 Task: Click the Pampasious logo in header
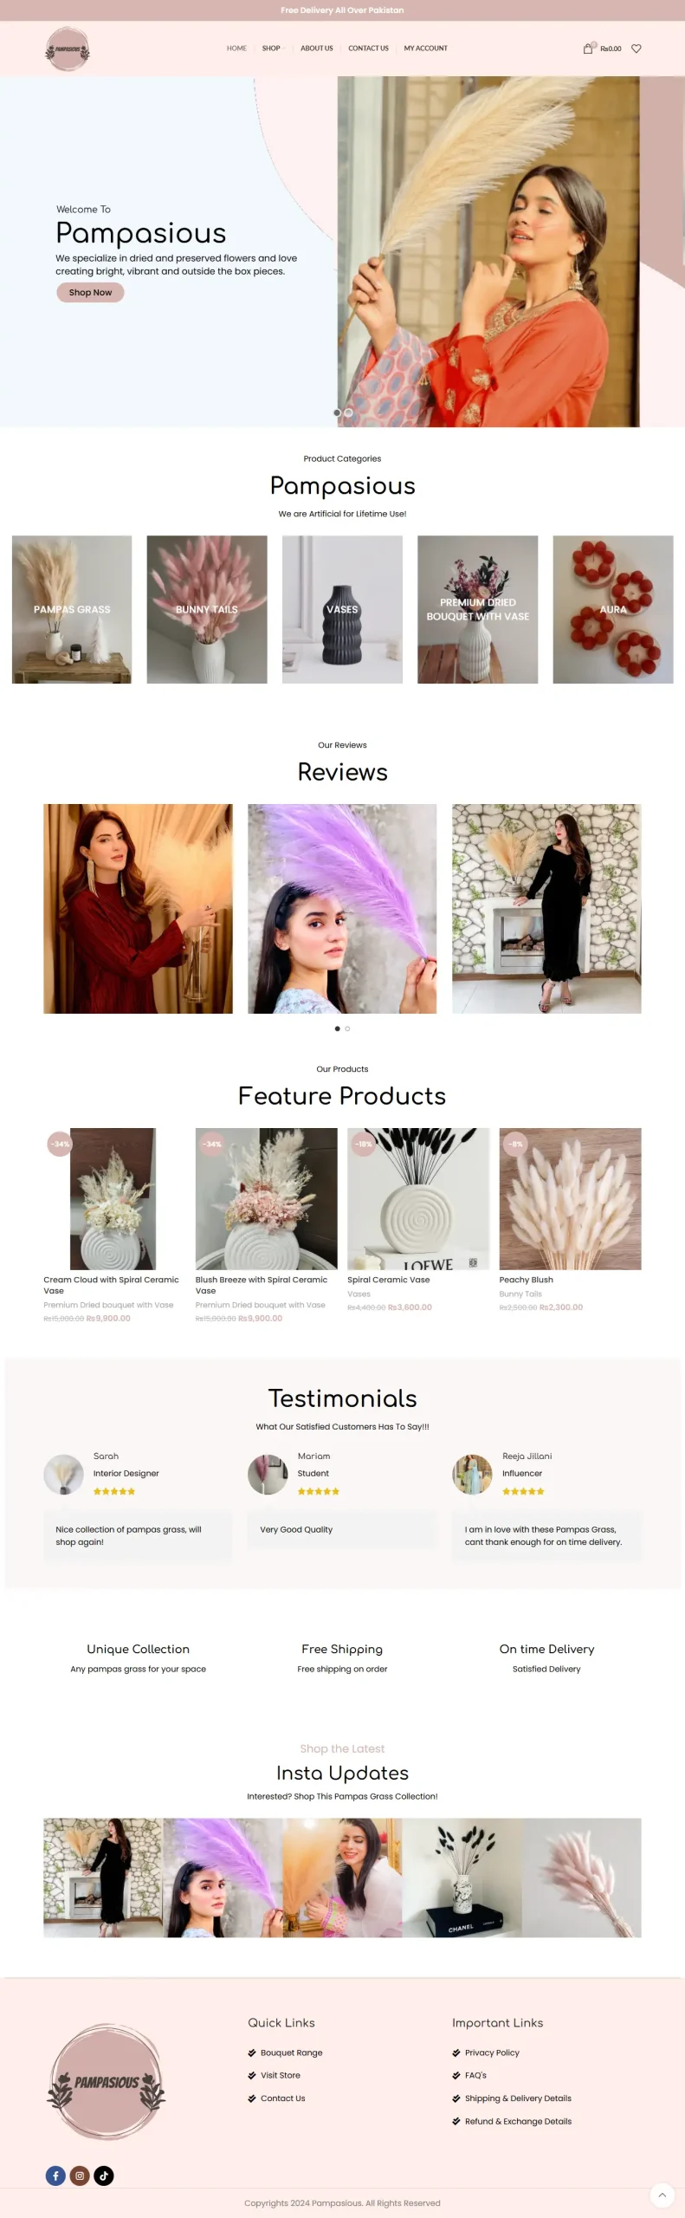click(x=68, y=49)
